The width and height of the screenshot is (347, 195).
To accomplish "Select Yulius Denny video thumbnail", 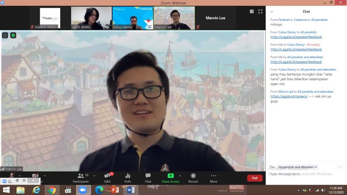I will pos(133,18).
